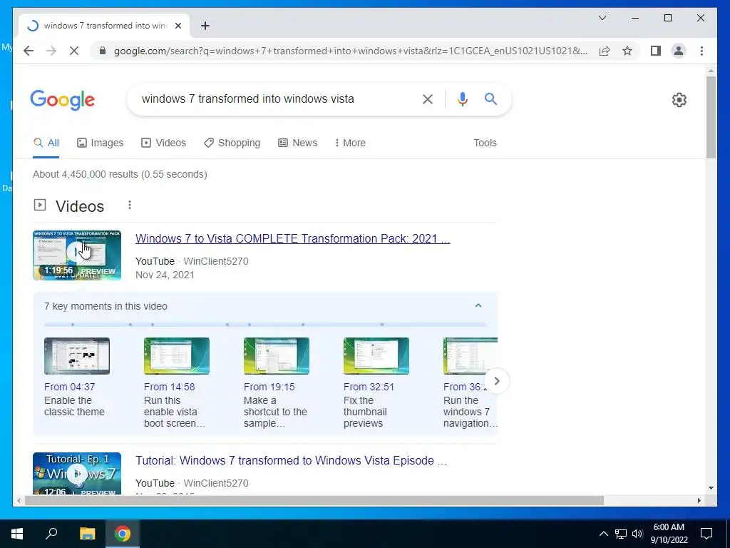Click the scroll-right arrow of horizontal scrollbar
The width and height of the screenshot is (730, 548).
[x=699, y=500]
